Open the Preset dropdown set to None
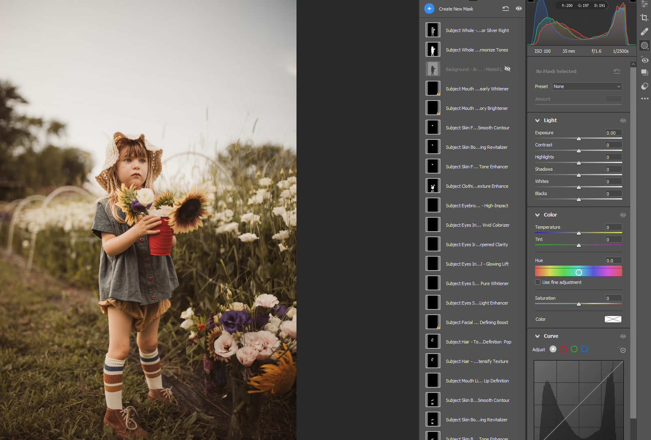651x440 pixels. 587,86
